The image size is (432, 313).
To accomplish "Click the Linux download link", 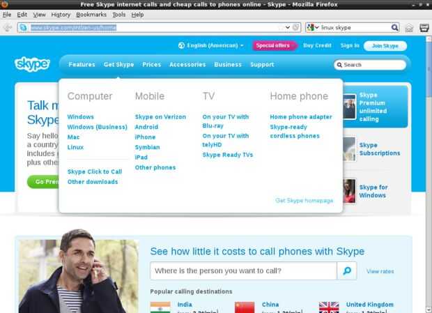I will coord(75,147).
